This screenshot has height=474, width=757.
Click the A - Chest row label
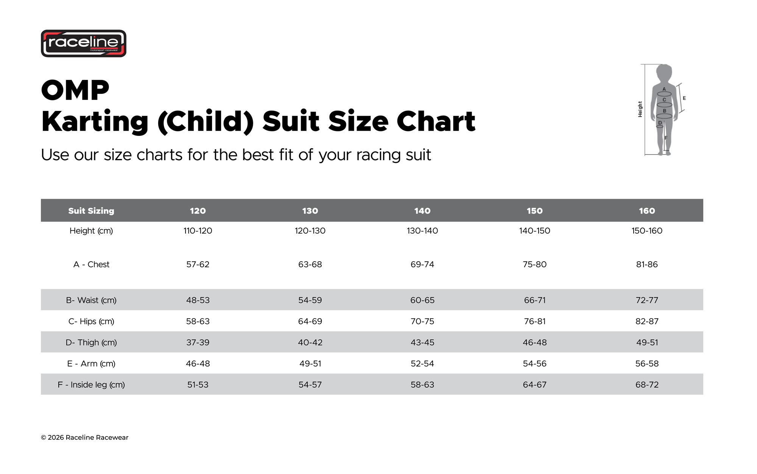91,265
